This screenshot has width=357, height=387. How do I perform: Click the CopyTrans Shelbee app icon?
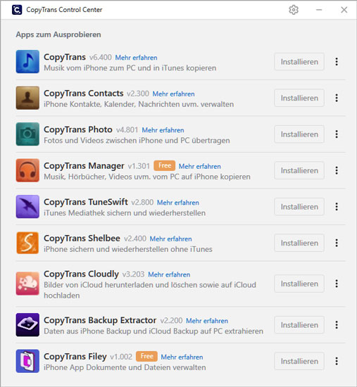pos(27,243)
